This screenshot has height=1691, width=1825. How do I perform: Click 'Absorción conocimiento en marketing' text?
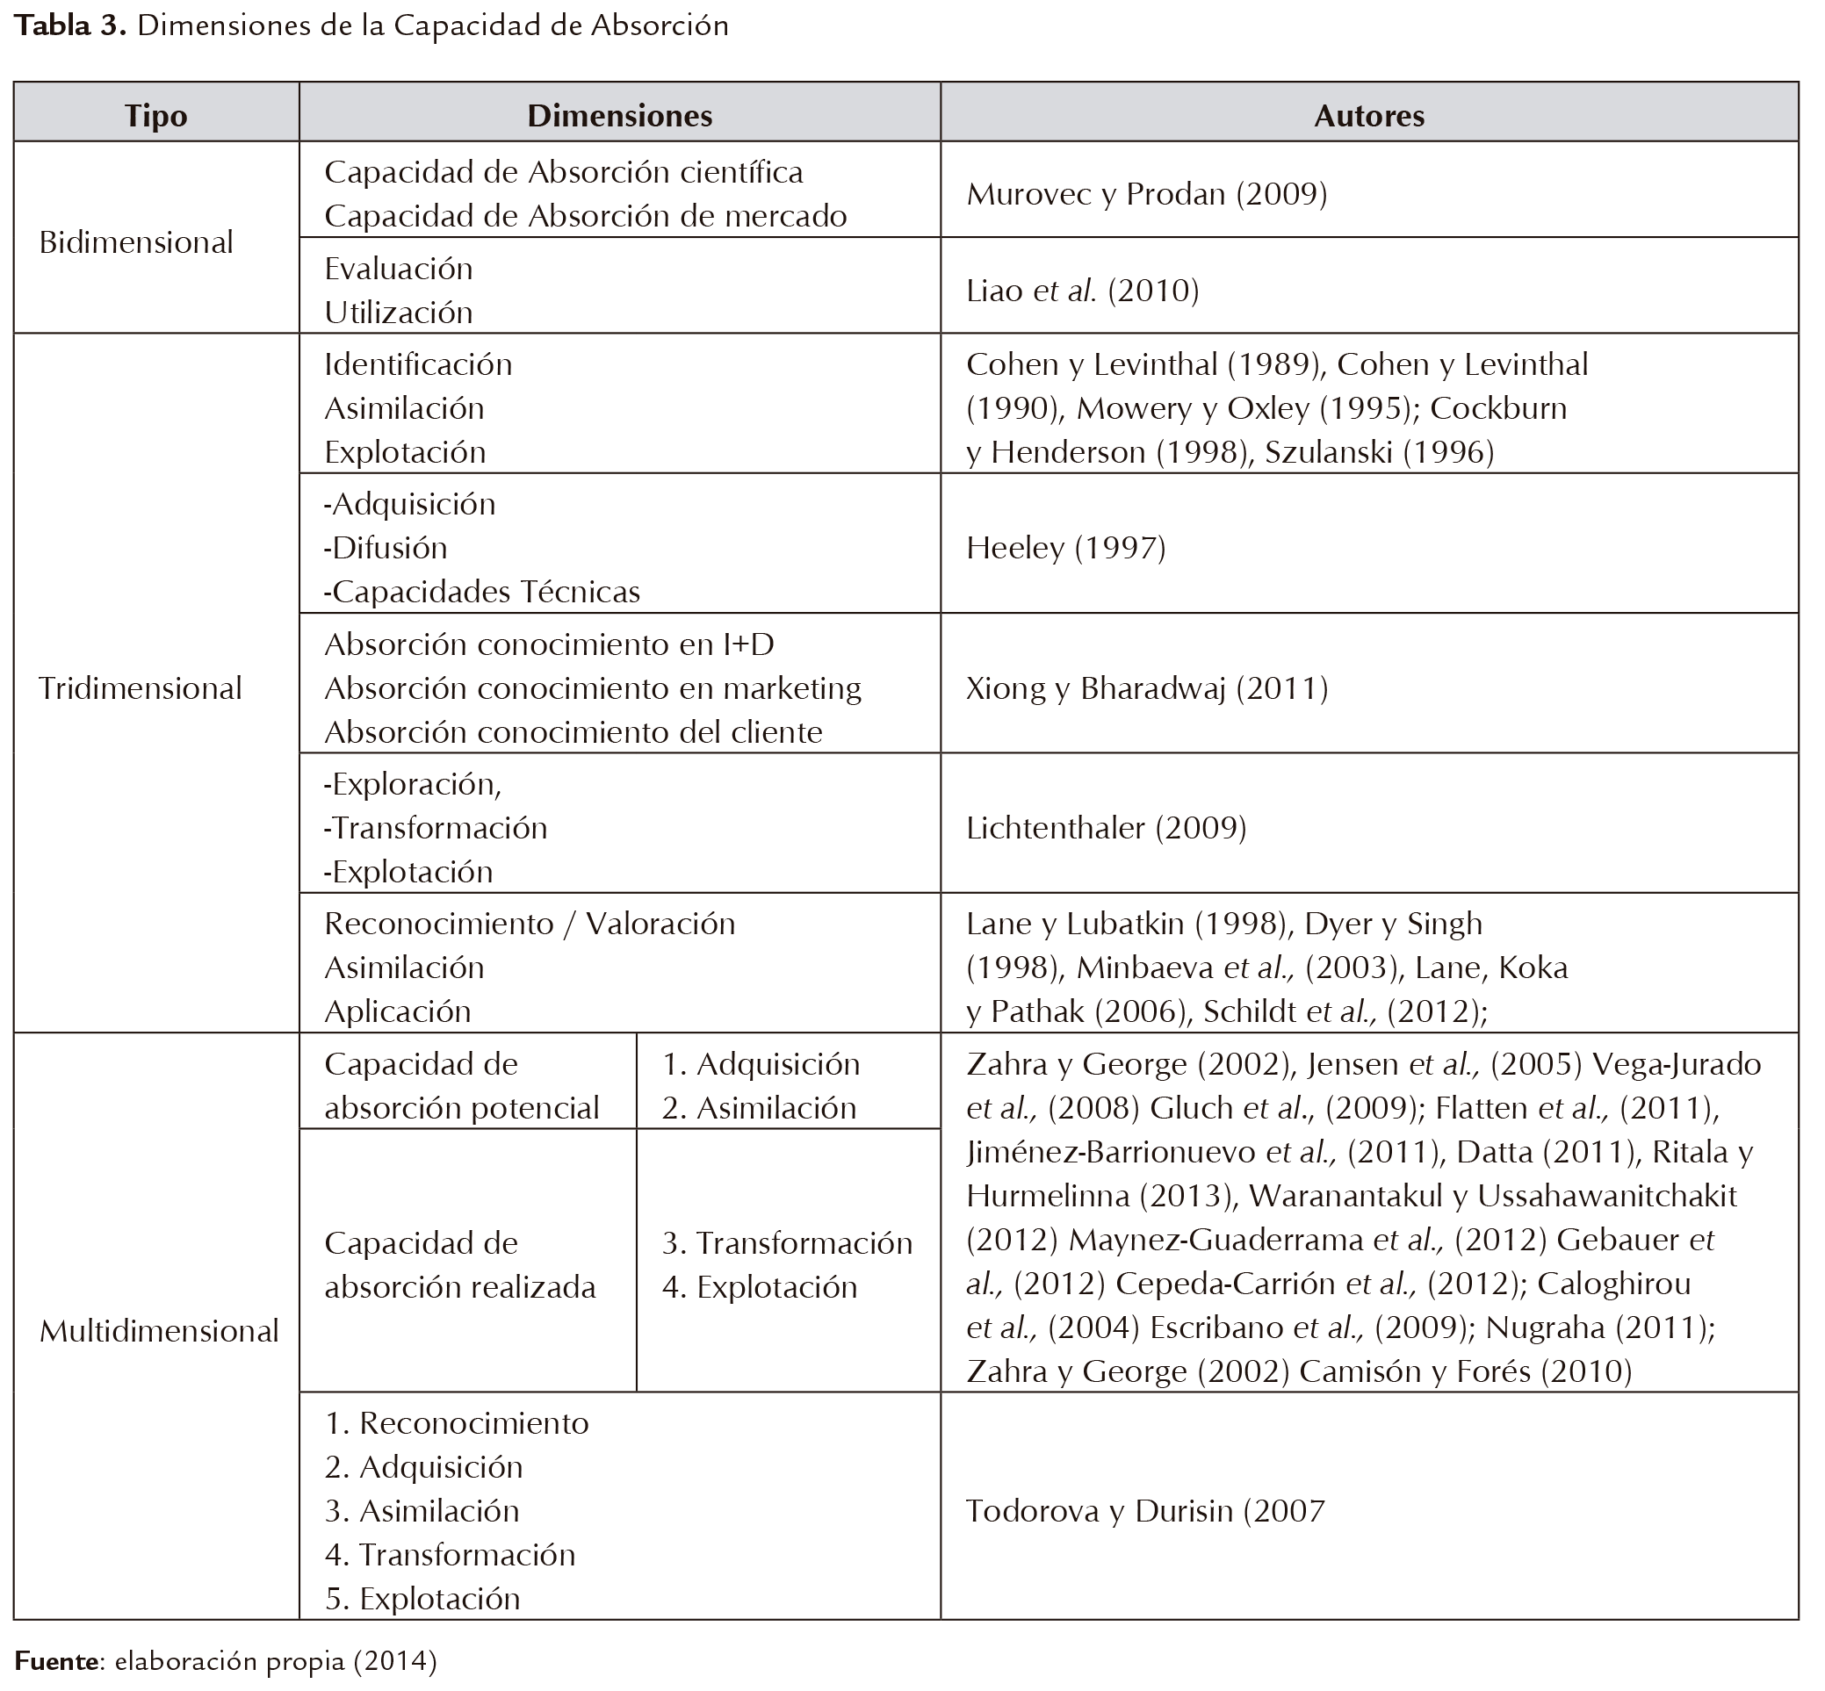pyautogui.click(x=592, y=688)
